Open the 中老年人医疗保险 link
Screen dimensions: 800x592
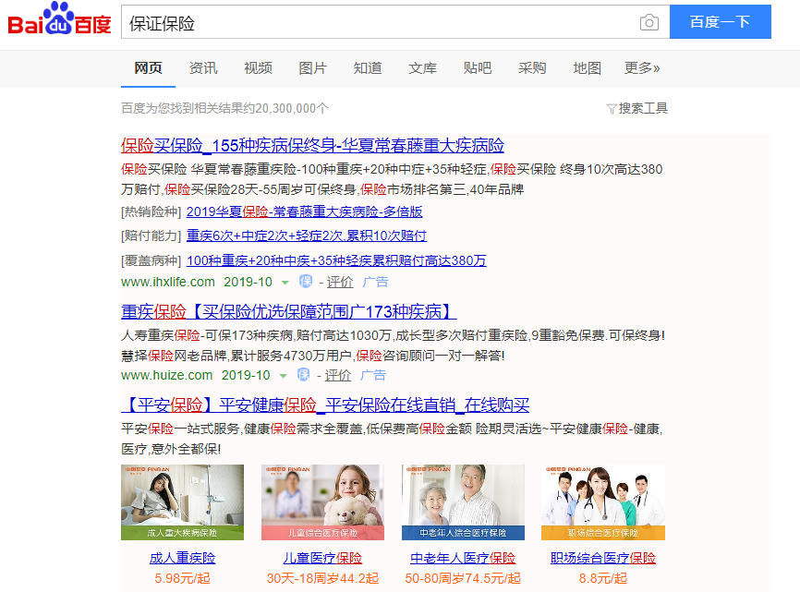(463, 559)
